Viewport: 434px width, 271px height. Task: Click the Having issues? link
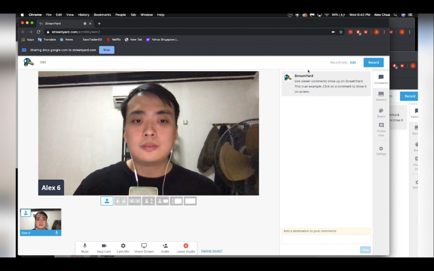(211, 251)
